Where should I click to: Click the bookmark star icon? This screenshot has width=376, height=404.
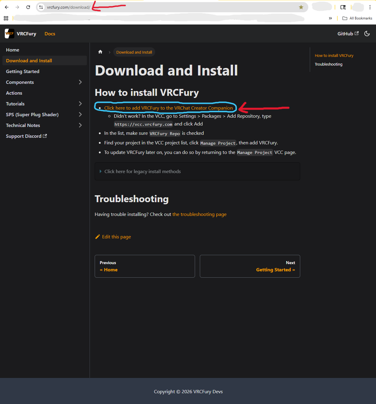pyautogui.click(x=301, y=7)
